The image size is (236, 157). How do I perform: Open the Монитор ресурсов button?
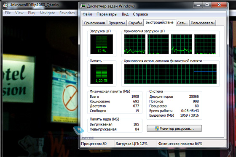click(174, 128)
